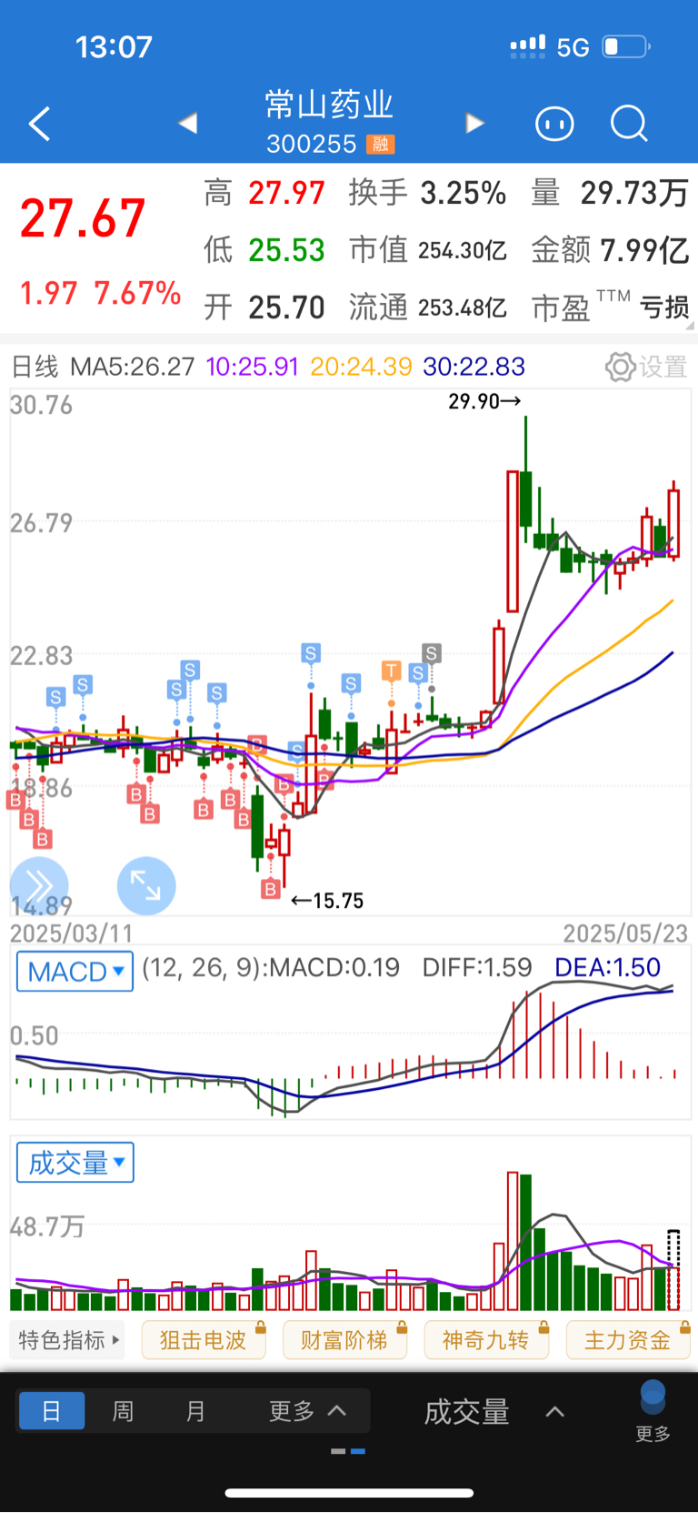698x1513 pixels.
Task: Tap the fullscreen diagonal arrows circle
Action: (146, 885)
